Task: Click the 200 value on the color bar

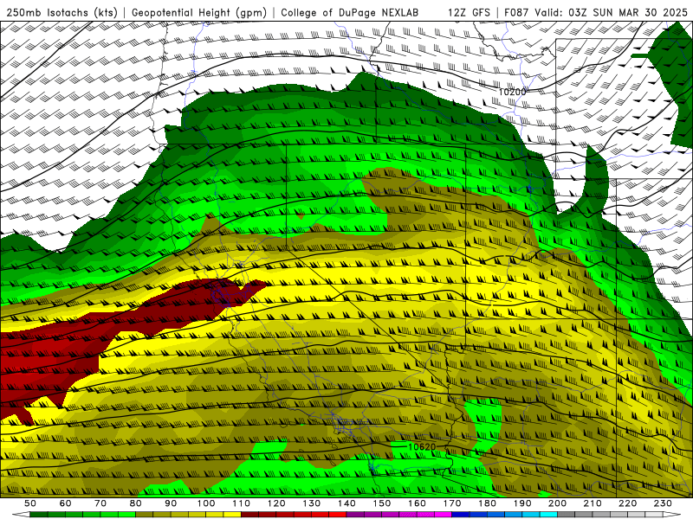Action: 557,503
